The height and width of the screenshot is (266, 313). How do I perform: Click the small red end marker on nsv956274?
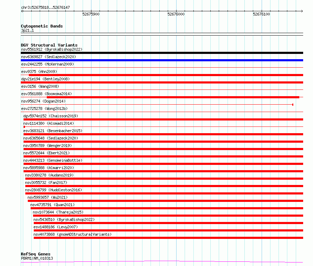pyautogui.click(x=293, y=105)
